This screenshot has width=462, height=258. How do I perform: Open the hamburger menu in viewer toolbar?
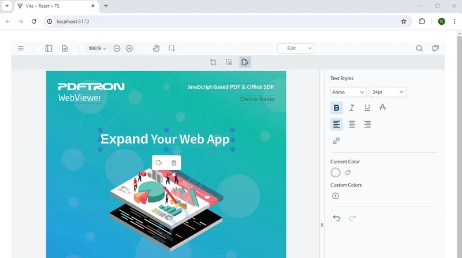pyautogui.click(x=21, y=48)
